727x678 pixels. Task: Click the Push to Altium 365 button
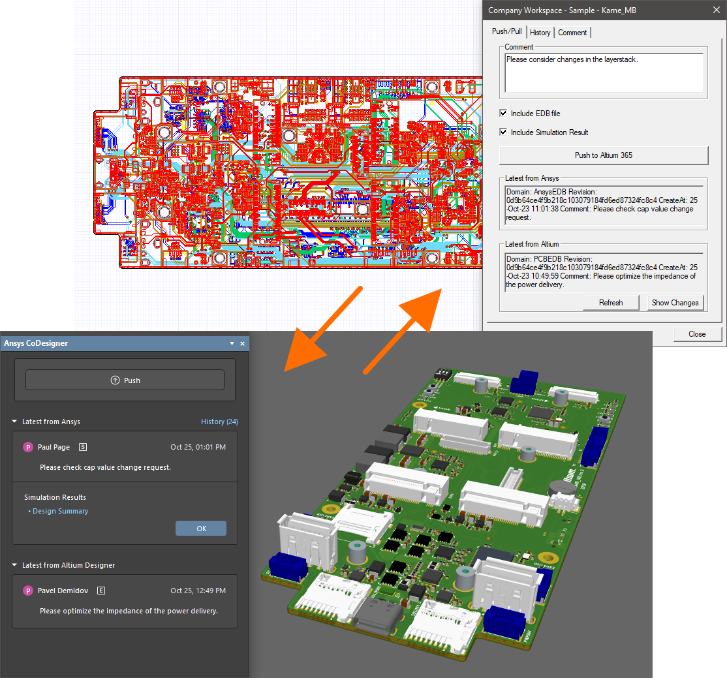pos(603,155)
